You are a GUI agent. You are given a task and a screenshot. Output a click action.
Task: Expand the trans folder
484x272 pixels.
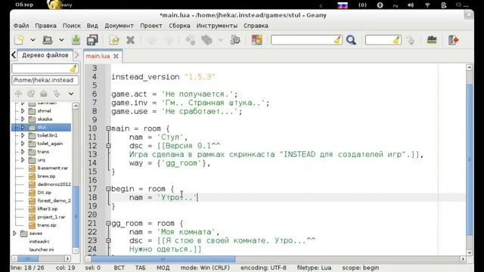[23, 152]
